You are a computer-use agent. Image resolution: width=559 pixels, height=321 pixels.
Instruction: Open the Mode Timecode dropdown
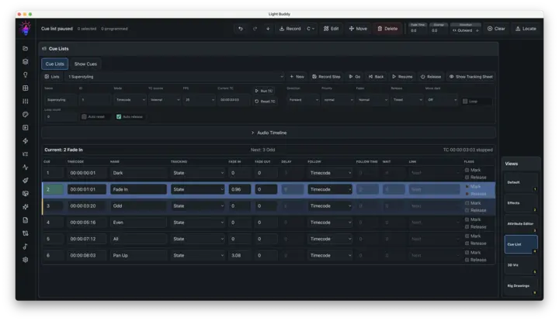(130, 100)
